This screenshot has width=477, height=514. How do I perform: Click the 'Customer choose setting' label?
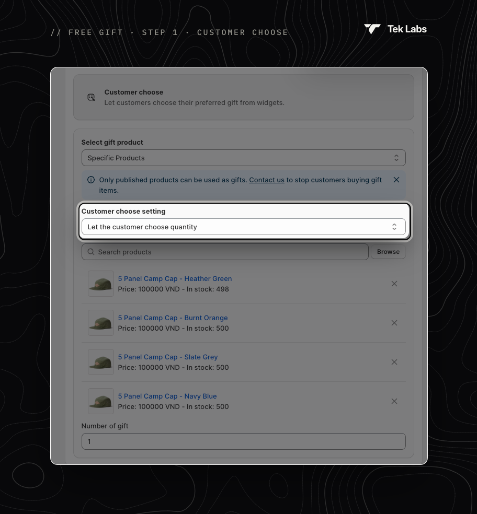[x=123, y=212]
